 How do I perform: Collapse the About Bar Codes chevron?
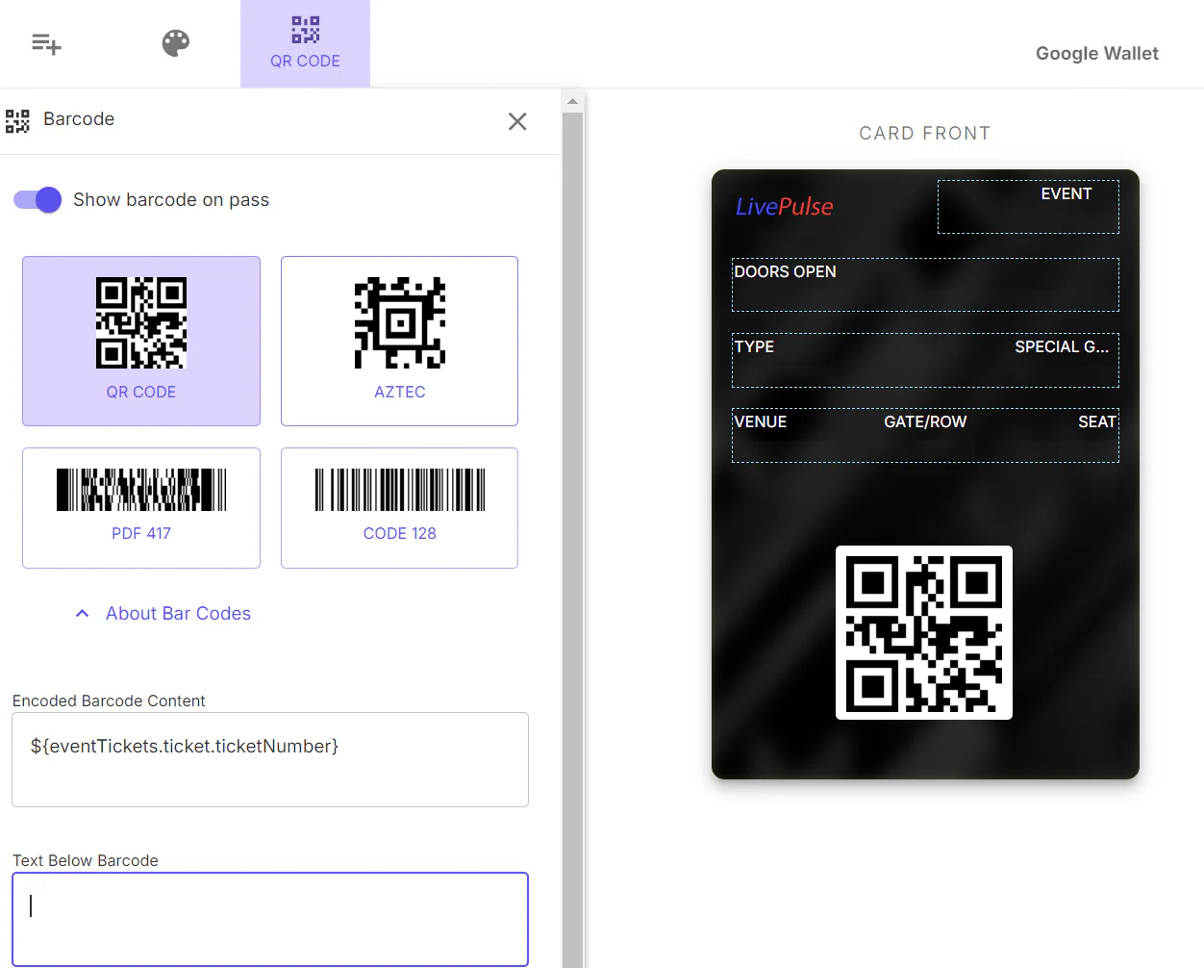coord(83,613)
